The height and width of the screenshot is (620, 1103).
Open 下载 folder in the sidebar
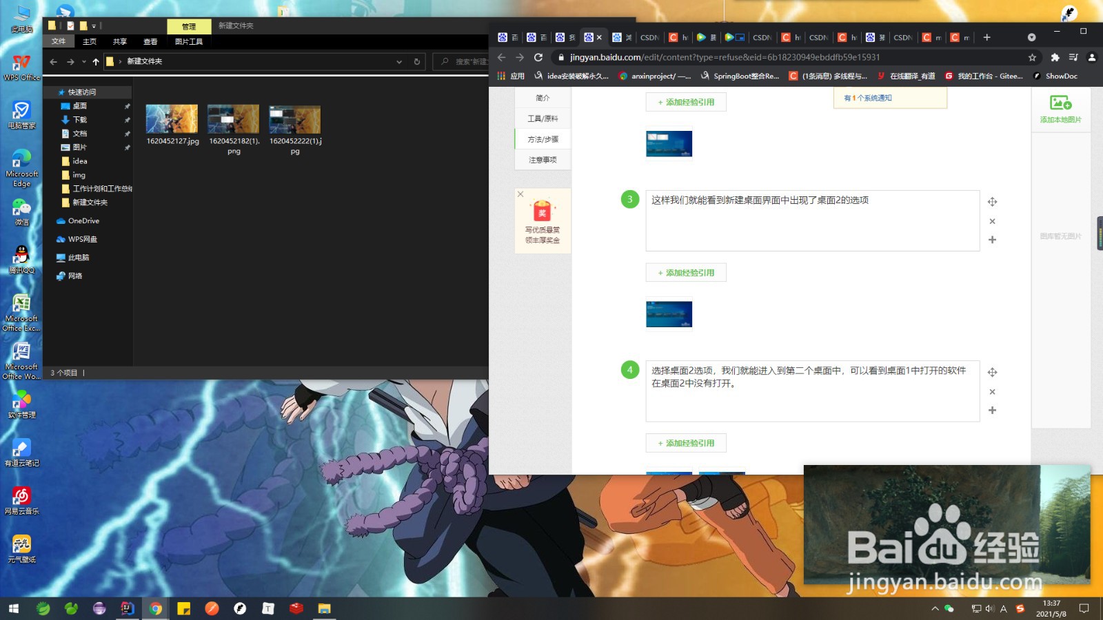[80, 120]
